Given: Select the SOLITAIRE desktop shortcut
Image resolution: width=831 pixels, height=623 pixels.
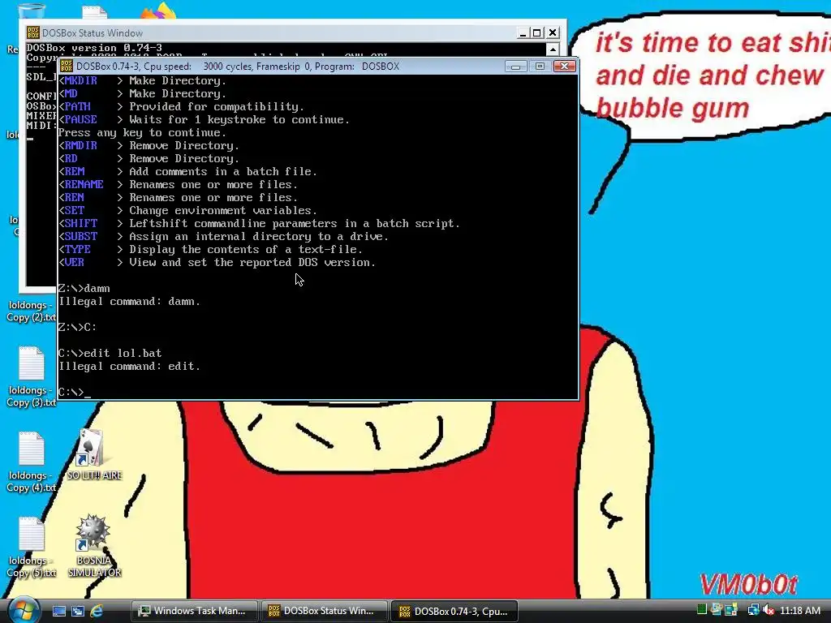Looking at the screenshot, I should 93,454.
